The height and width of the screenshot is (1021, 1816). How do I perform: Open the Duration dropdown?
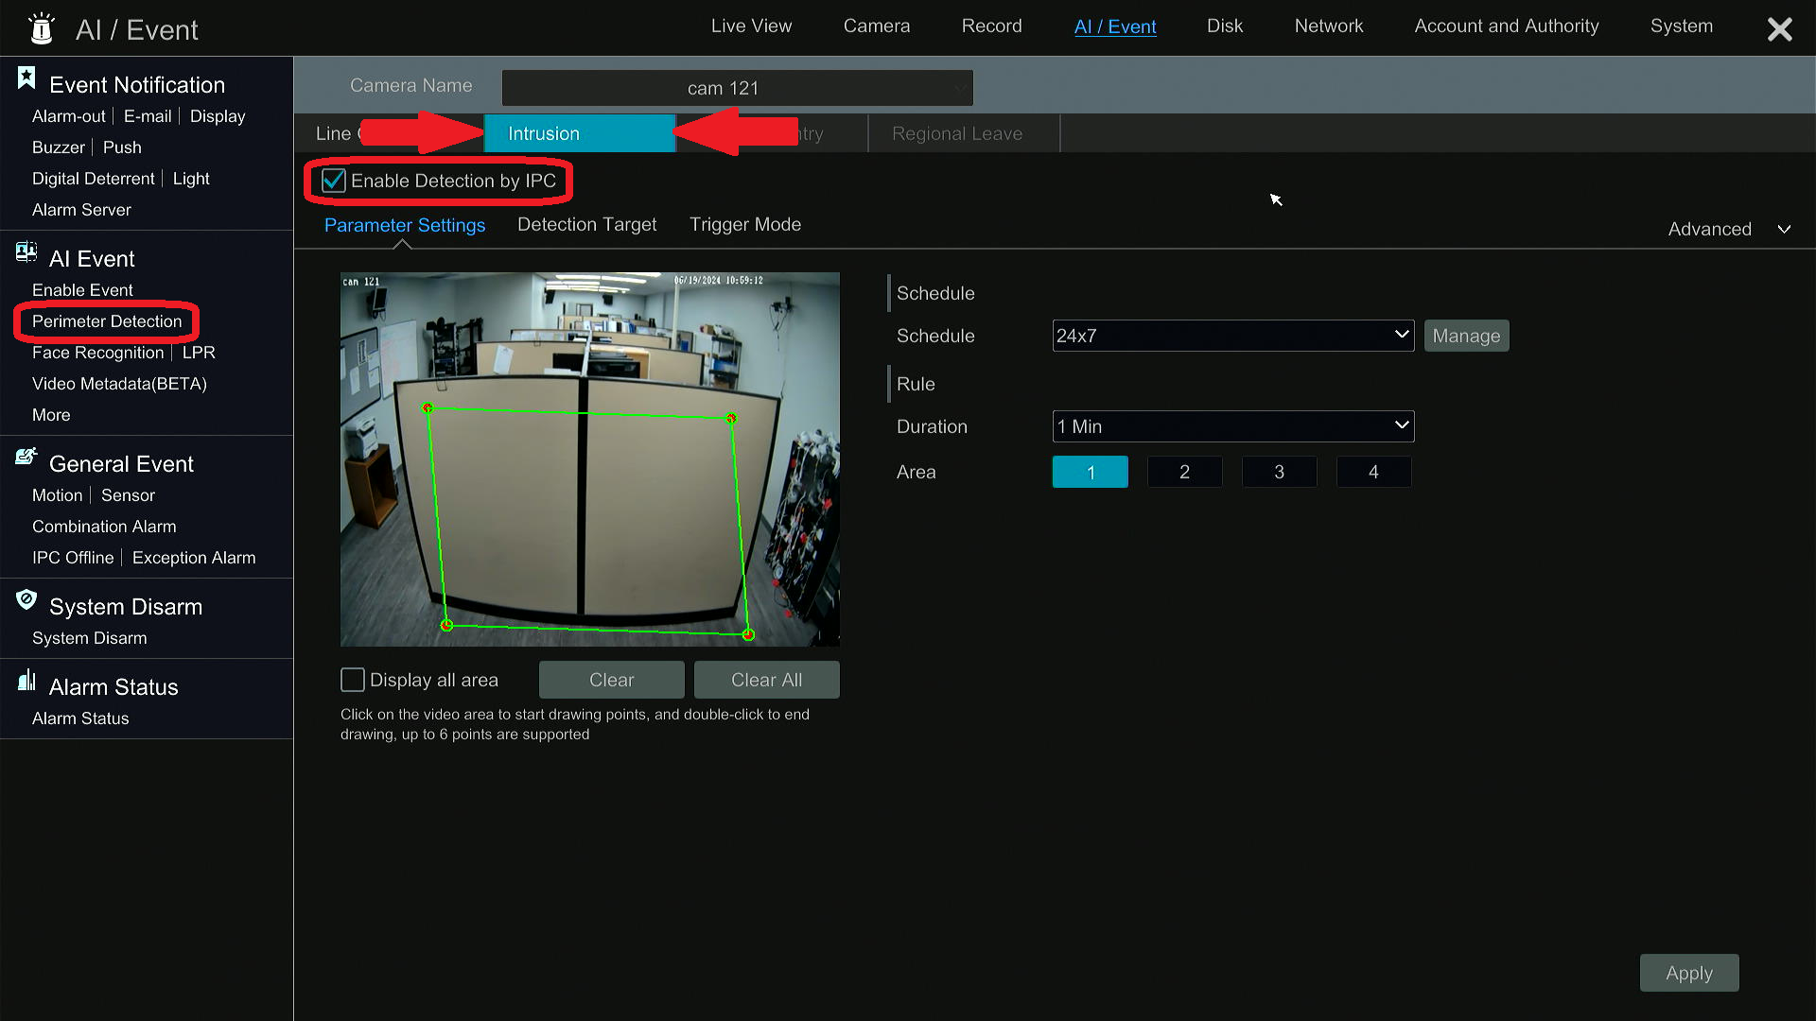coord(1232,426)
